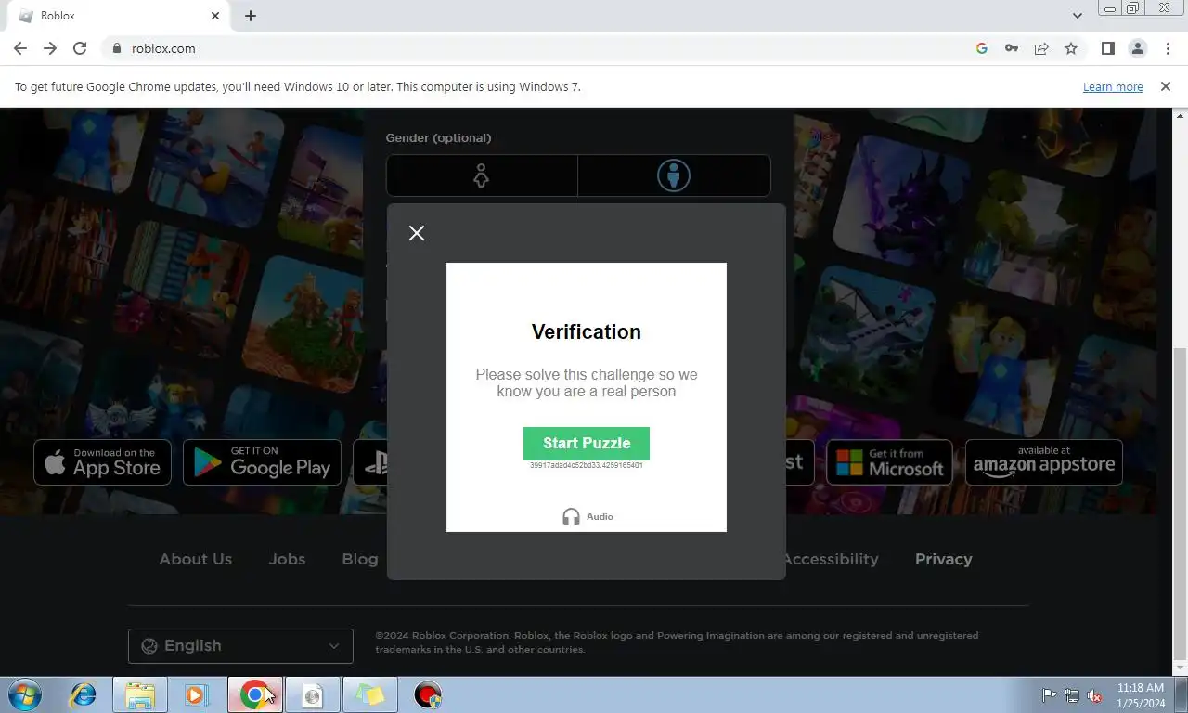Screen dimensions: 1188x713
Task: Open Windows Media Player from taskbar
Action: [197, 694]
